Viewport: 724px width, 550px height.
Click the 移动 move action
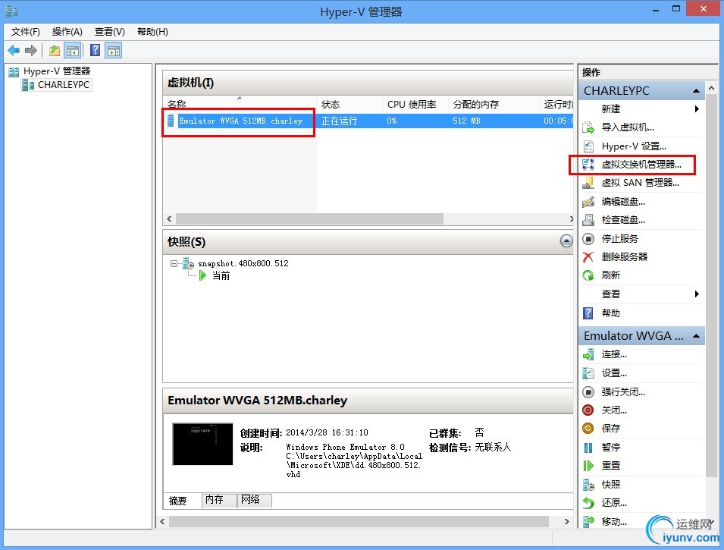click(x=614, y=522)
